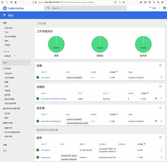Open the user account icon
Image resolution: width=167 pixels, height=162 pixels.
point(164,8)
